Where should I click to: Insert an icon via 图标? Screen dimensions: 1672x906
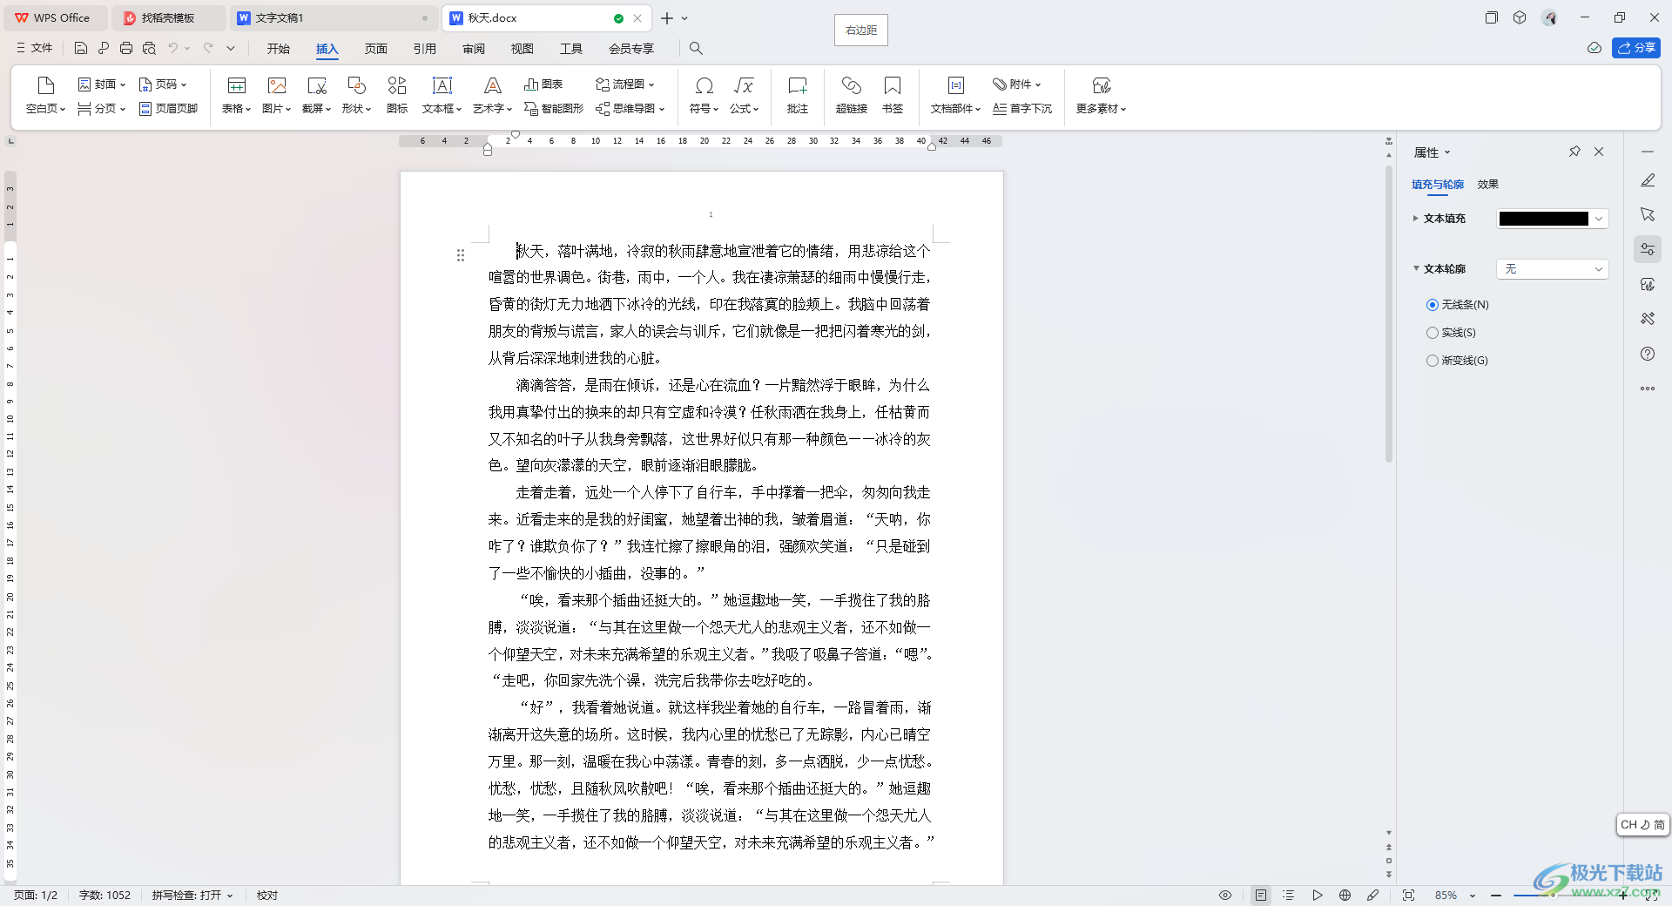coord(397,95)
